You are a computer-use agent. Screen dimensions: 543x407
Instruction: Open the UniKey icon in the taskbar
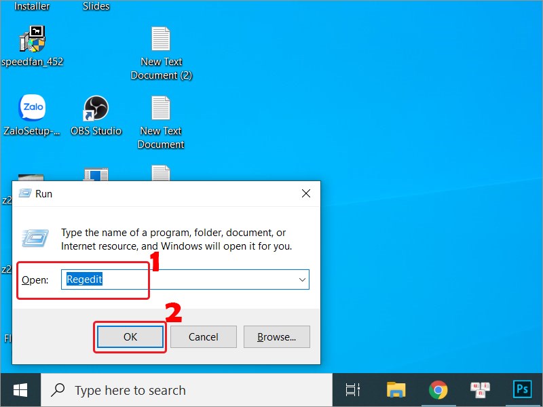(x=480, y=390)
